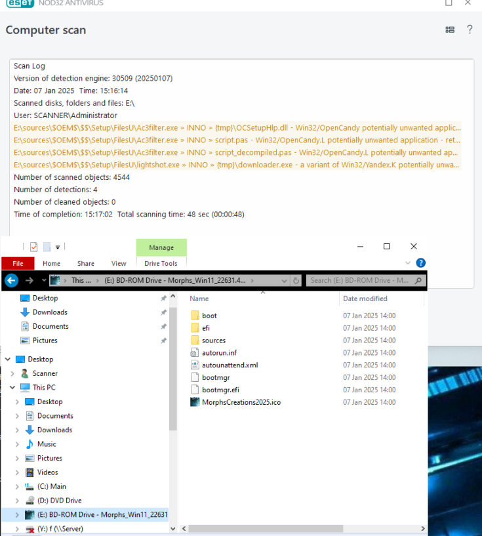Select This PC in navigation tree
This screenshot has width=482, height=536.
pos(44,387)
